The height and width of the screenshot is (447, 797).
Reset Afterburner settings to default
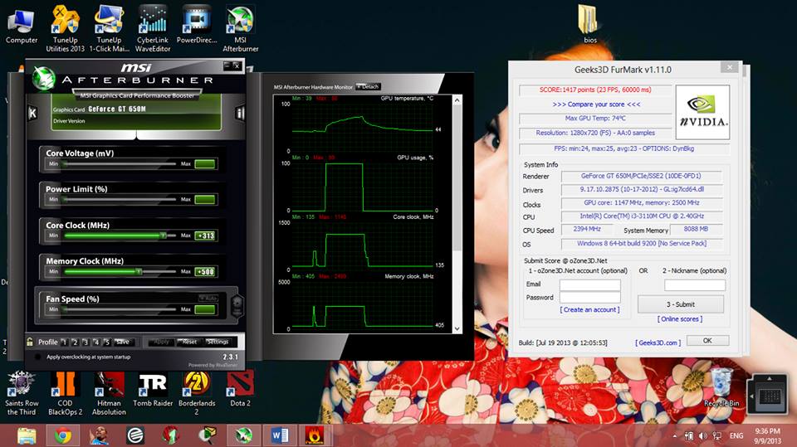pyautogui.click(x=189, y=342)
